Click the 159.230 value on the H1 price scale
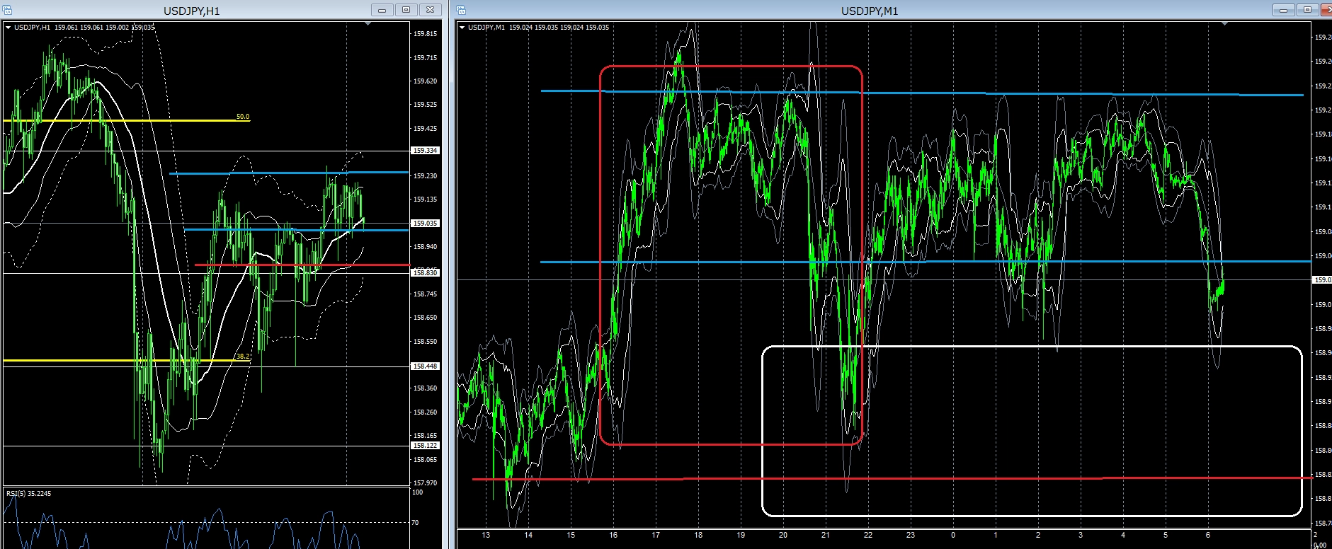The width and height of the screenshot is (1332, 549). pos(425,176)
